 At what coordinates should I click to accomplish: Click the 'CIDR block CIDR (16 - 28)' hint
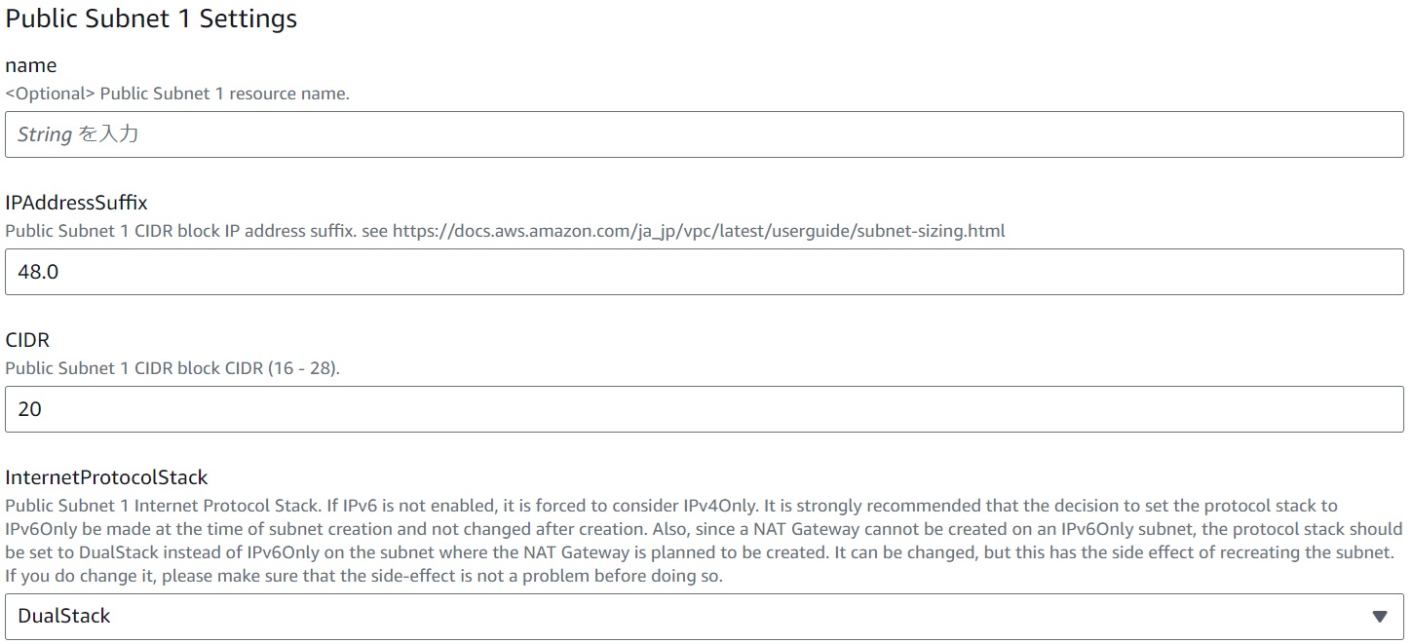(x=172, y=368)
